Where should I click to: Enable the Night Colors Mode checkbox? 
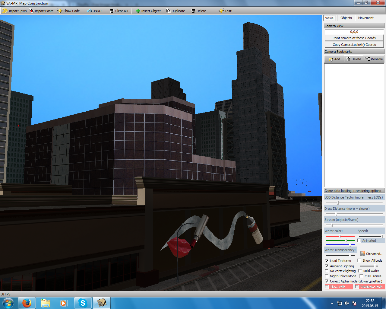click(327, 276)
